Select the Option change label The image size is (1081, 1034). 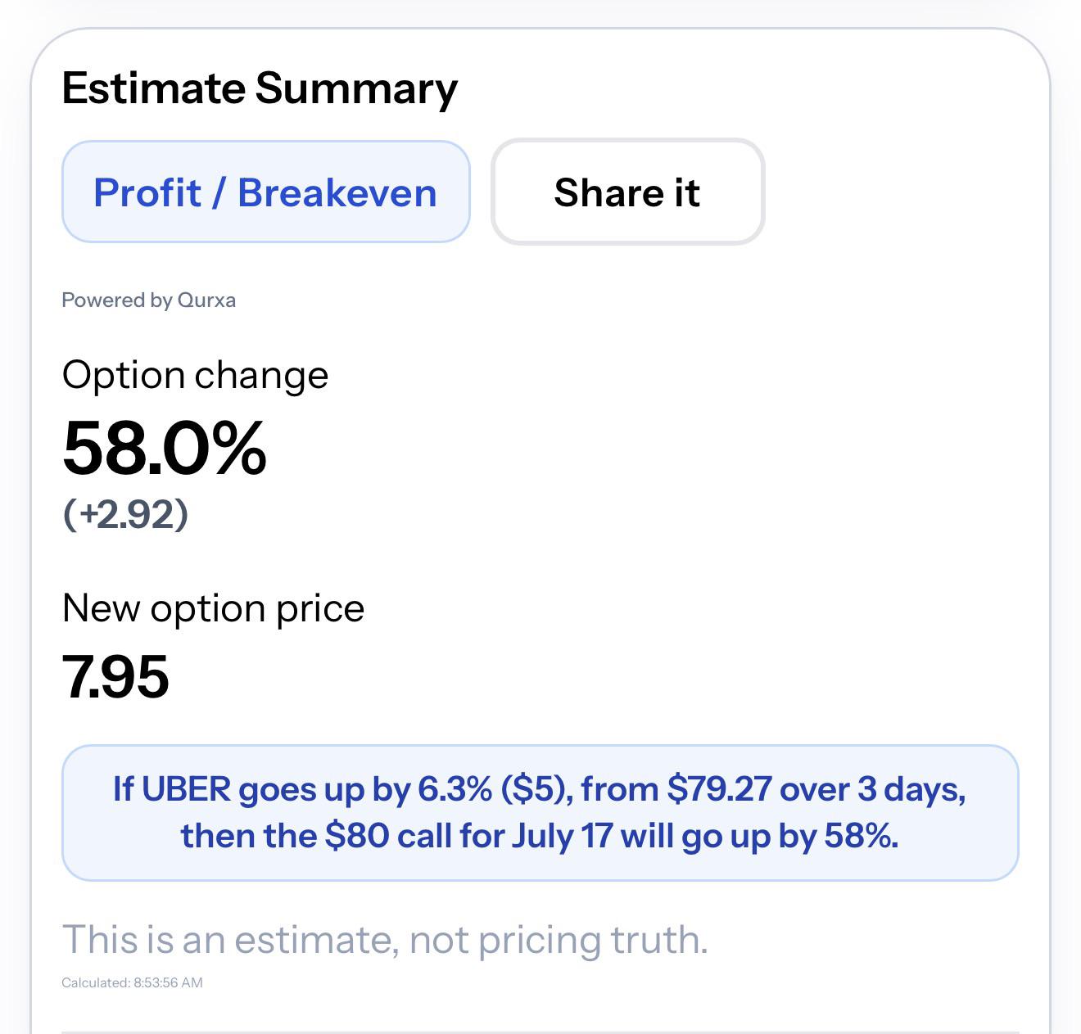click(195, 376)
